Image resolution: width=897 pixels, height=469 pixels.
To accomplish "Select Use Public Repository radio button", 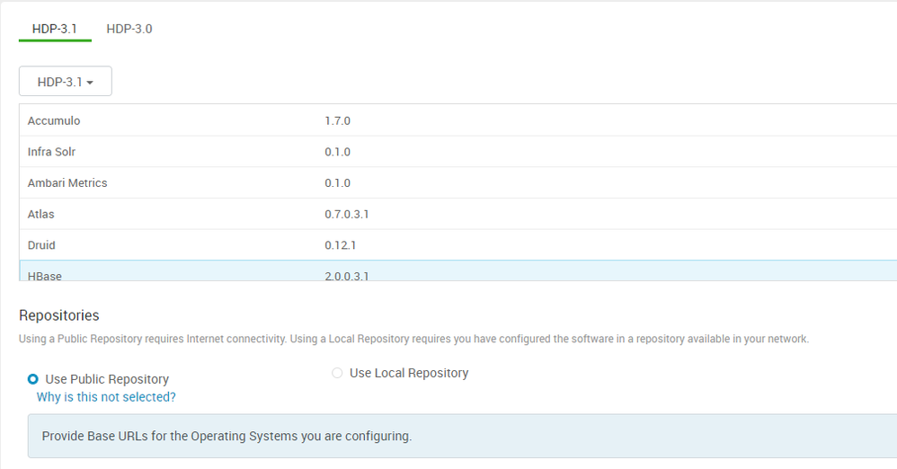I will point(33,379).
